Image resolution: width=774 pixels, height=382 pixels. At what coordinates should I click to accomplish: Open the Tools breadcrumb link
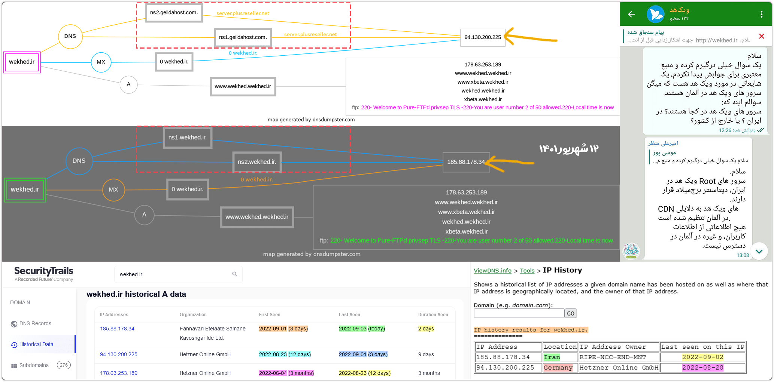click(x=527, y=271)
